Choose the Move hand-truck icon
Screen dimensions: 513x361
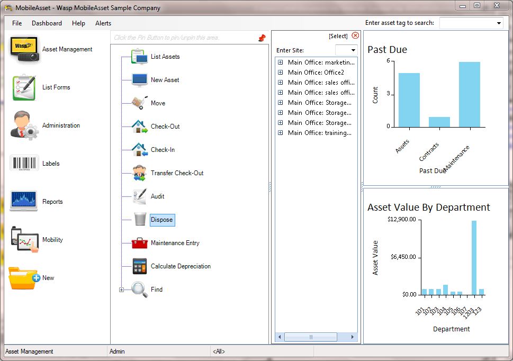coord(139,103)
